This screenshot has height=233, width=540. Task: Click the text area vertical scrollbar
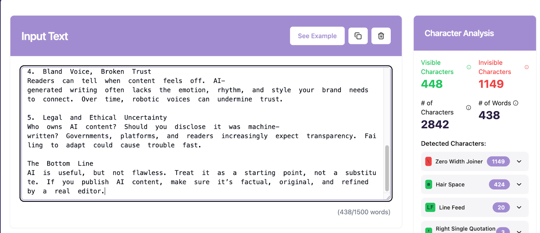click(x=387, y=168)
